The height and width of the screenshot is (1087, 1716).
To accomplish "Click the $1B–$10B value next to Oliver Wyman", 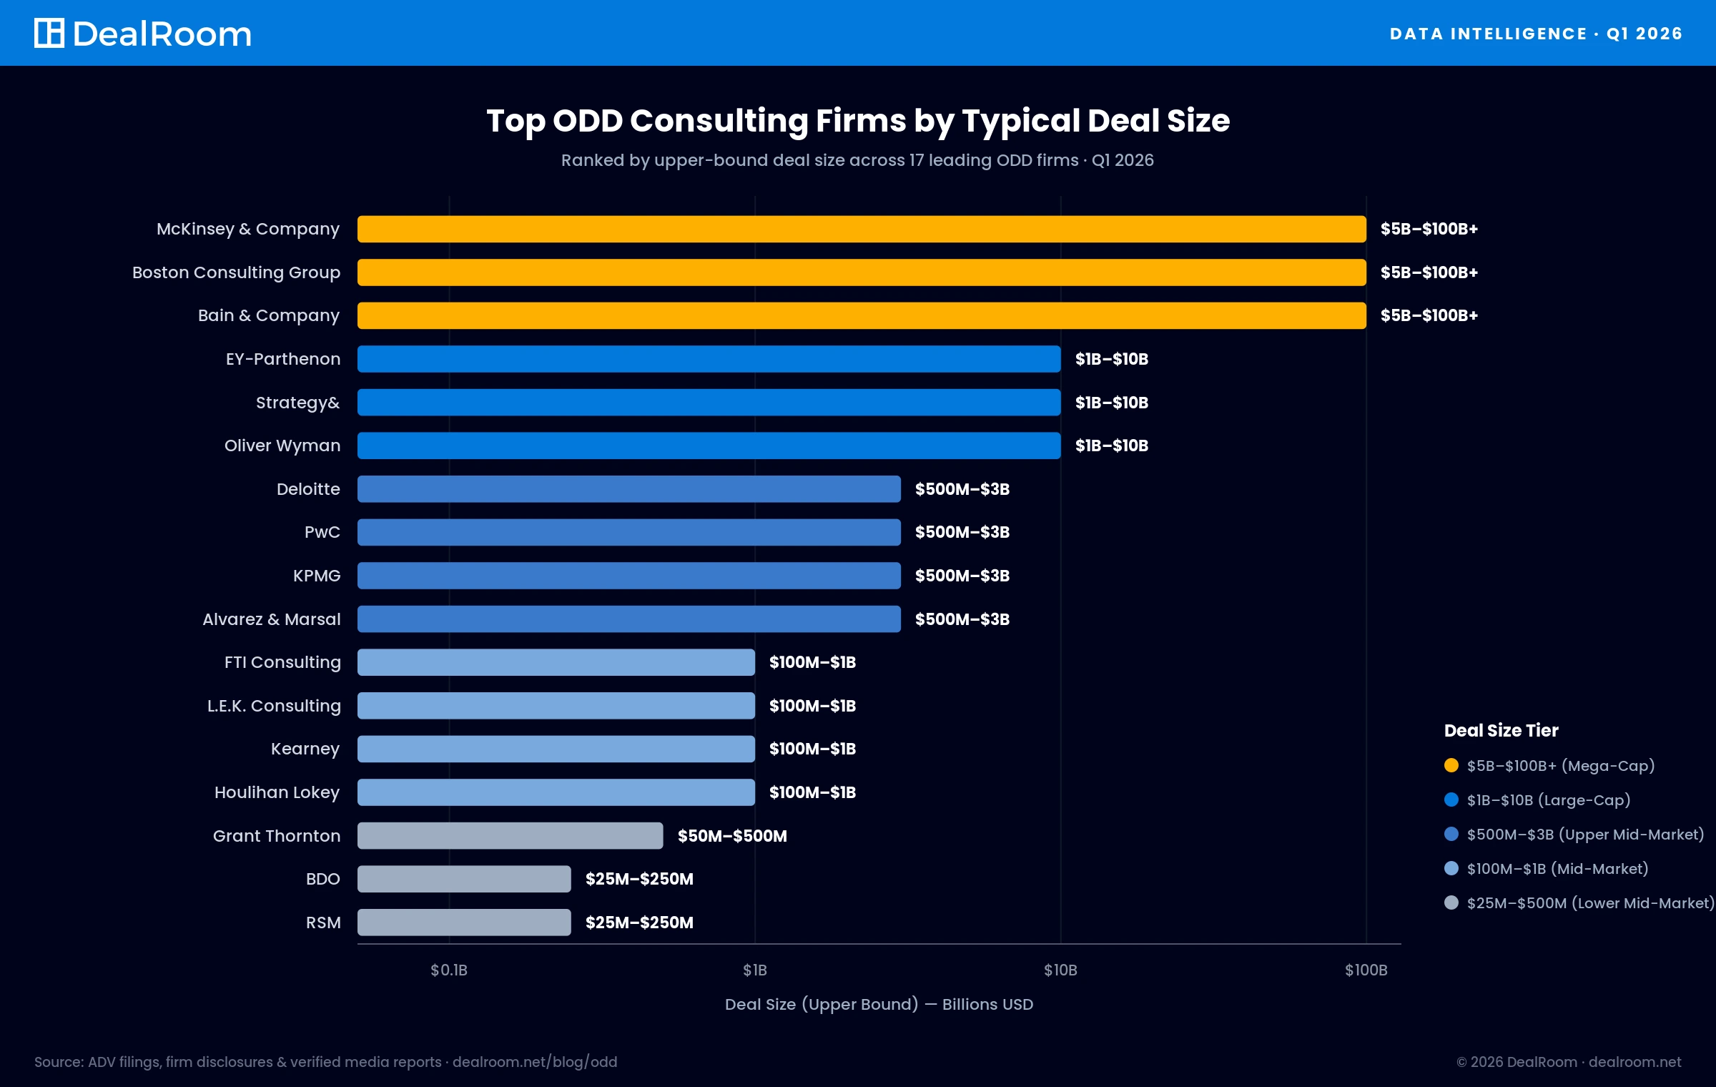I will [1112, 446].
